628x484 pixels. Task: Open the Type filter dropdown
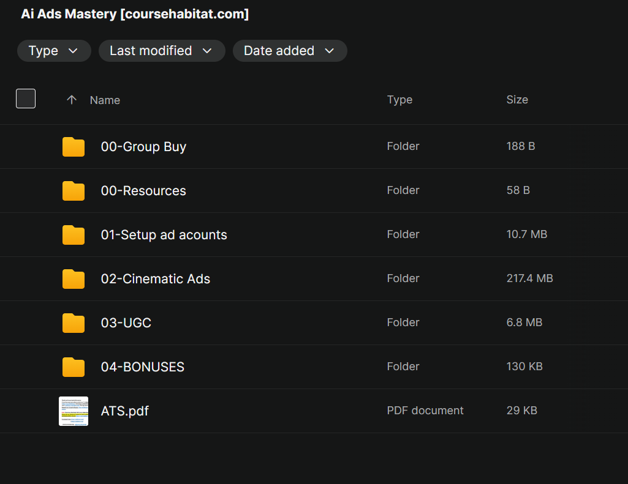tap(54, 51)
